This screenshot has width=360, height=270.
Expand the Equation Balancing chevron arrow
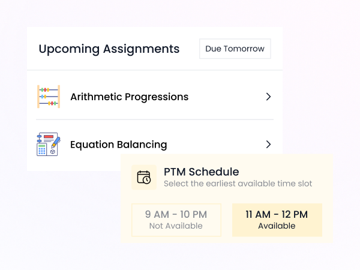[268, 144]
